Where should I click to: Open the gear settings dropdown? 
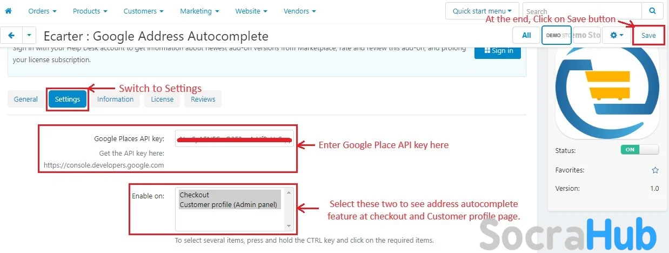click(617, 36)
